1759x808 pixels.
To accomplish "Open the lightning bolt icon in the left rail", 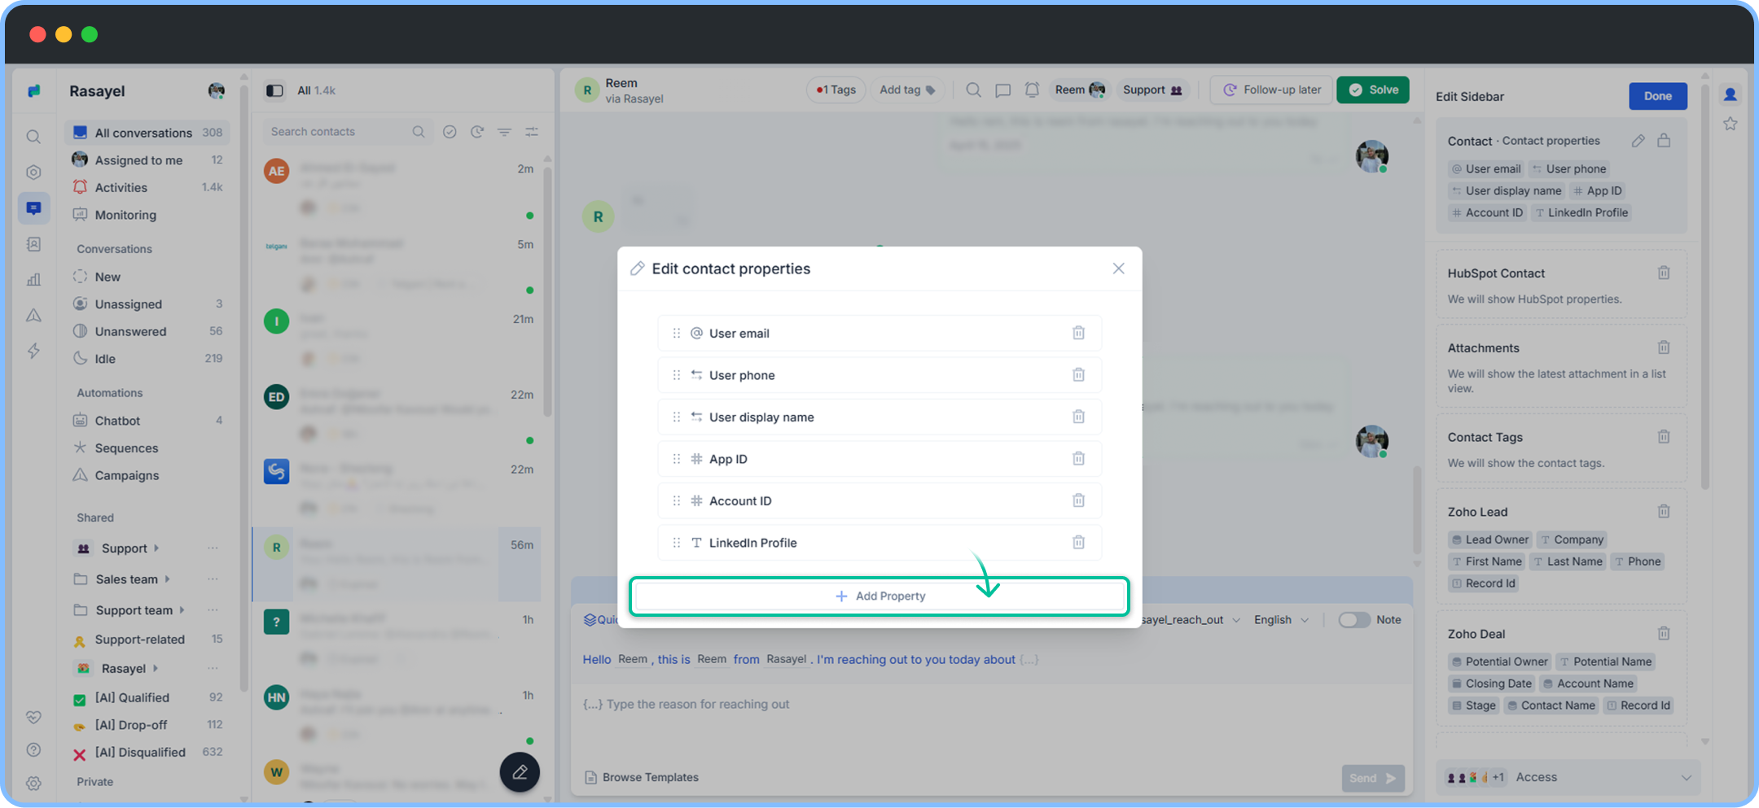I will pyautogui.click(x=33, y=352).
